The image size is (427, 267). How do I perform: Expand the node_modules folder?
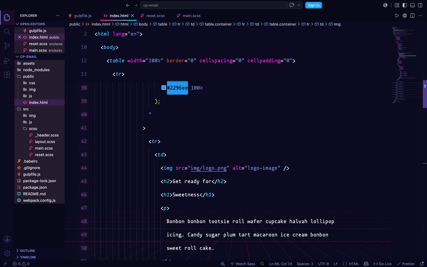(x=39, y=70)
